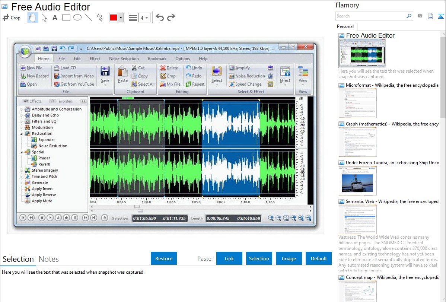
Task: Open the Microformat Wikipedia snapshot thumbnail
Action: pyautogui.click(x=357, y=103)
